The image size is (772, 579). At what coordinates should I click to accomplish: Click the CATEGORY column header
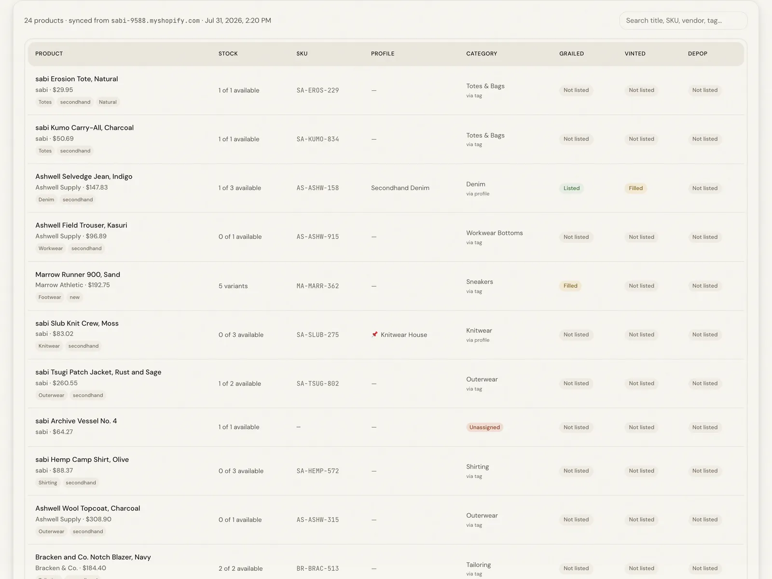pyautogui.click(x=482, y=54)
